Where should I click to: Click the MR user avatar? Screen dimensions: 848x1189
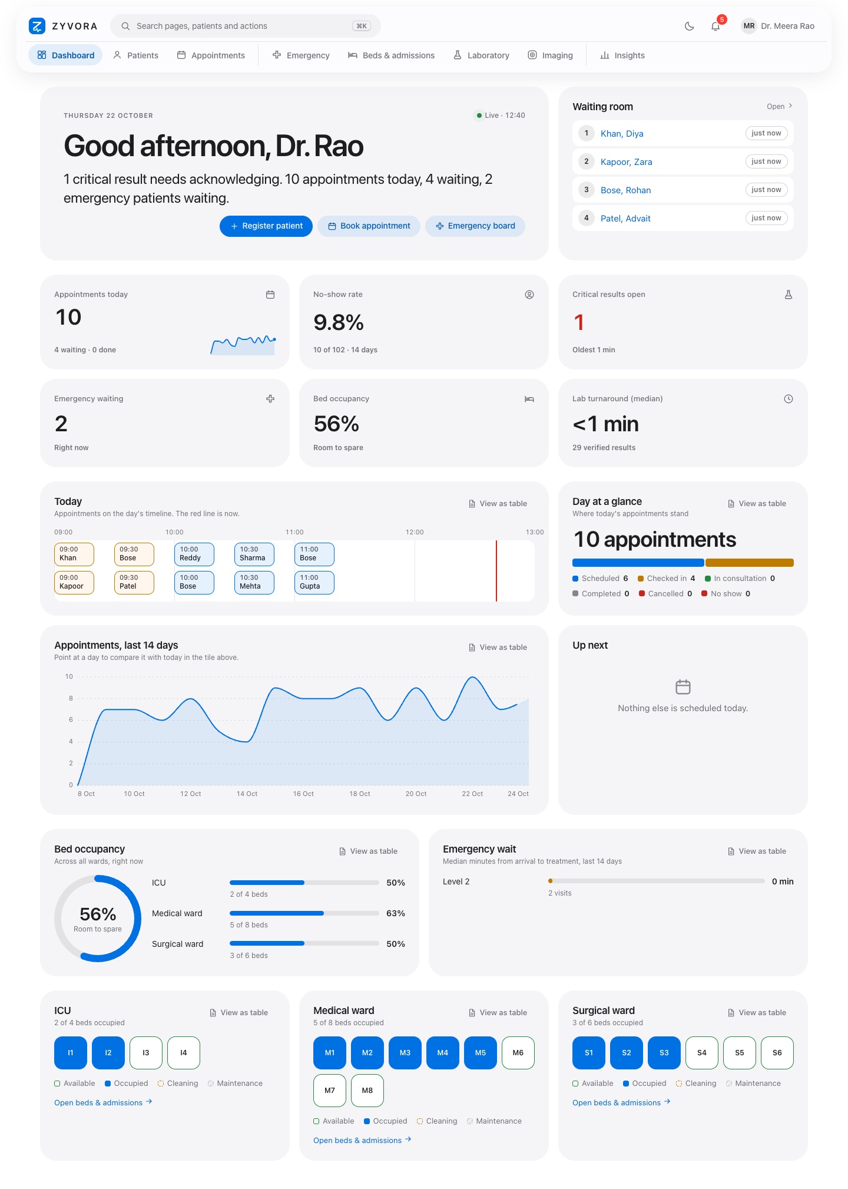[748, 26]
